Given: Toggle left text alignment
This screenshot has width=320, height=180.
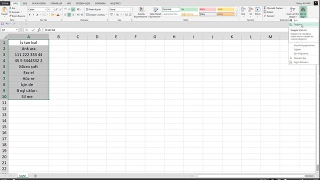Looking at the screenshot, I should [65, 14].
